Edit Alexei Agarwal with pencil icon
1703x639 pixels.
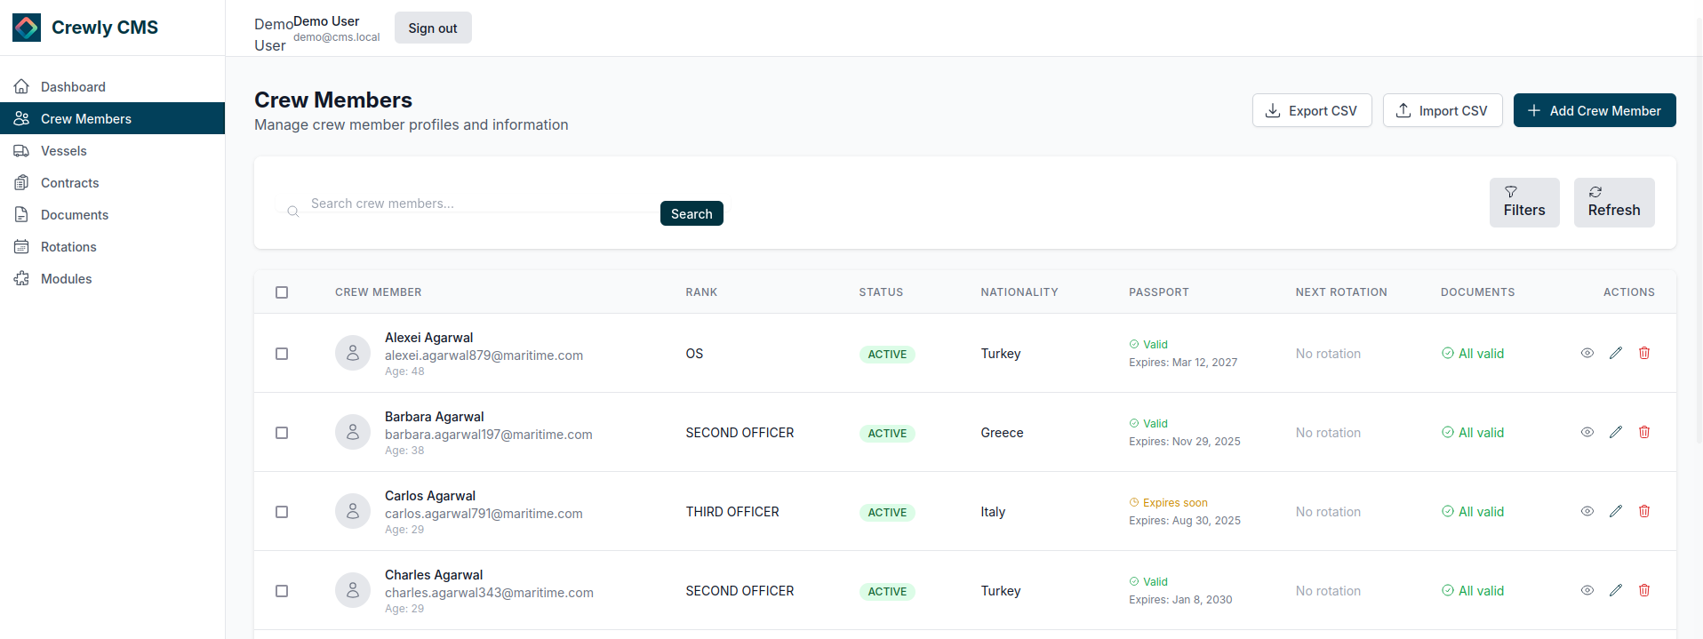[1616, 353]
